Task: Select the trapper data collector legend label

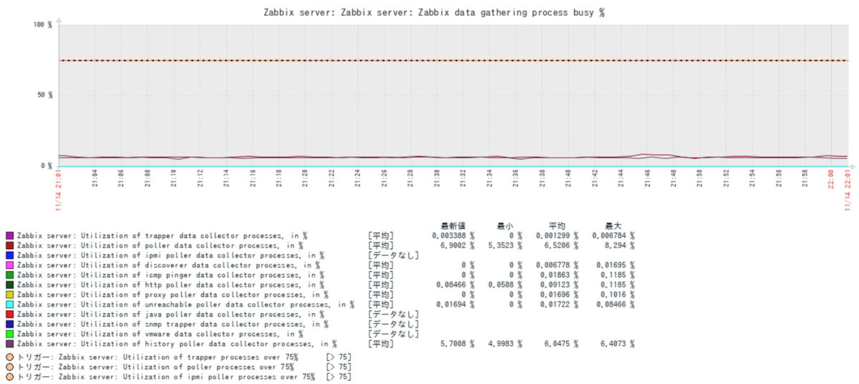Action: click(162, 235)
